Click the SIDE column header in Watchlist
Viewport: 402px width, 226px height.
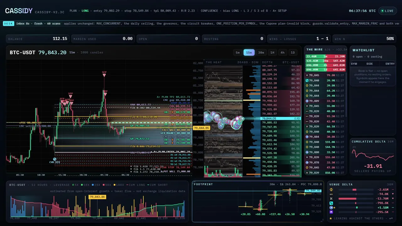(370, 64)
